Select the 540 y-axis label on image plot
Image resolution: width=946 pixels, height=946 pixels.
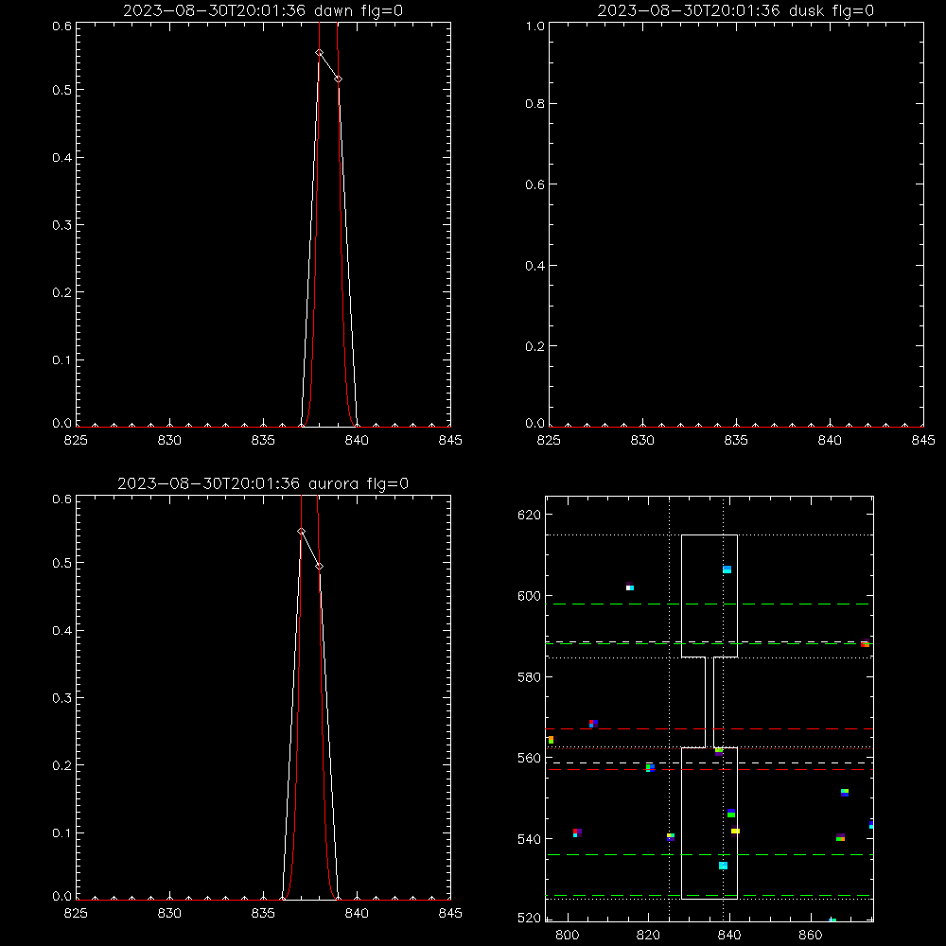point(529,838)
